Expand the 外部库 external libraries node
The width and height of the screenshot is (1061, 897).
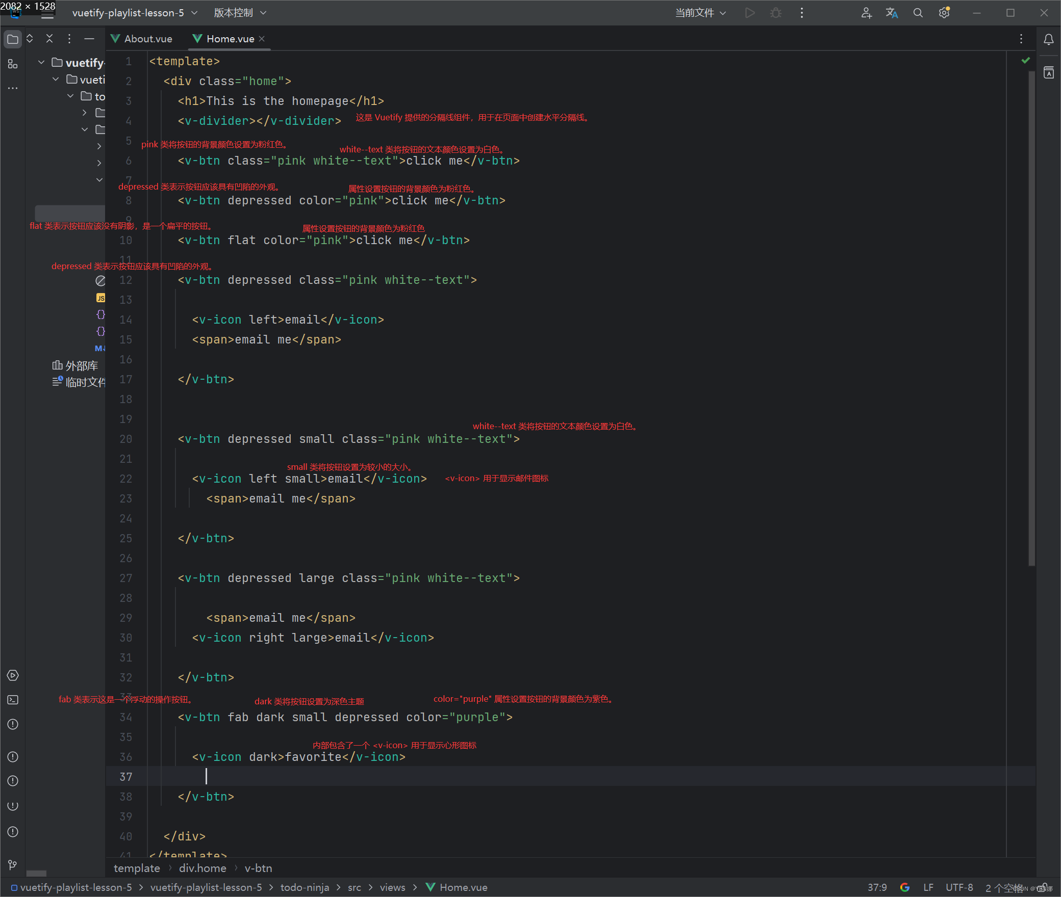[x=81, y=365]
